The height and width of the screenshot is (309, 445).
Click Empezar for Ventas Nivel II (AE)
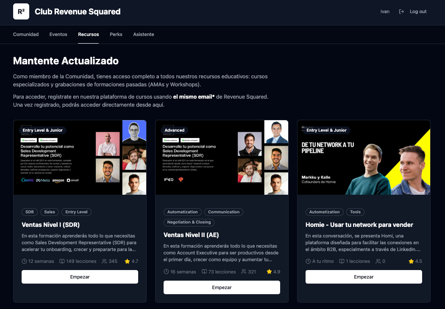(222, 287)
